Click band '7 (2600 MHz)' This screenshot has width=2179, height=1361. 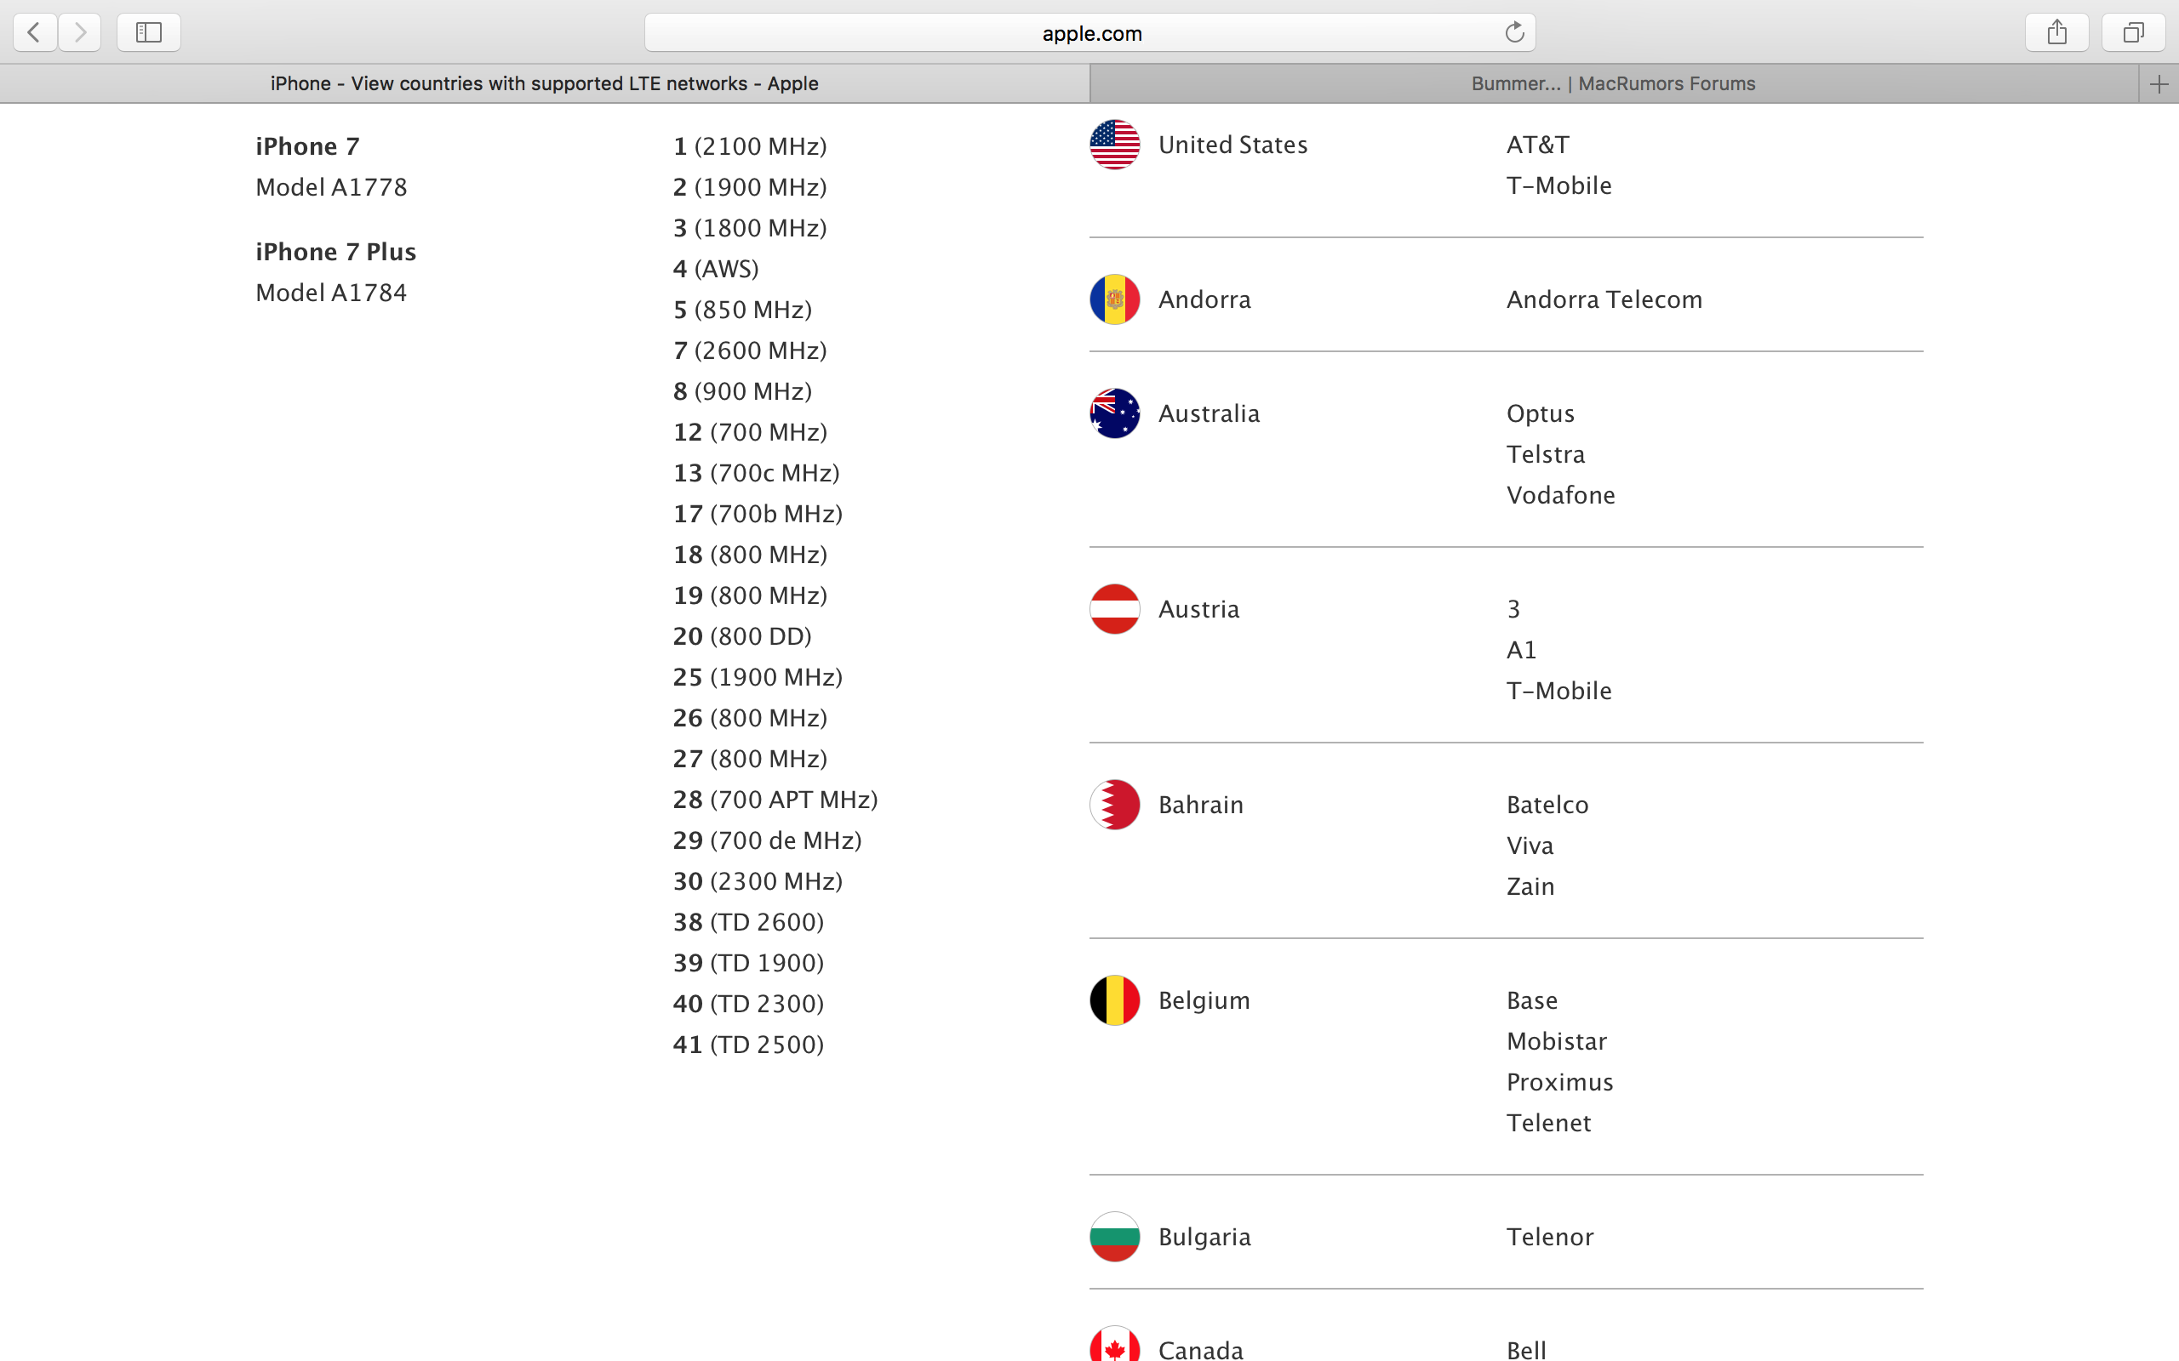point(750,350)
